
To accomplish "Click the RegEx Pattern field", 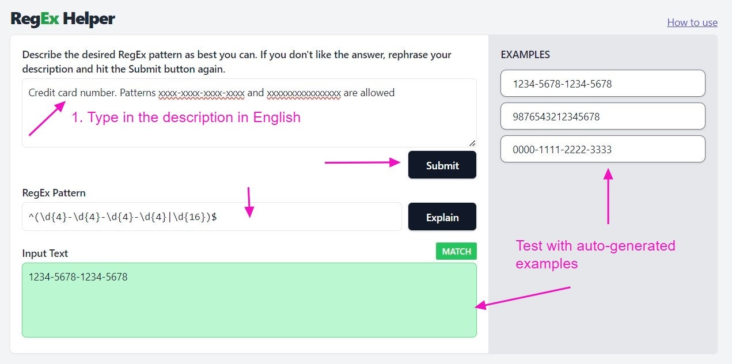I will 211,216.
